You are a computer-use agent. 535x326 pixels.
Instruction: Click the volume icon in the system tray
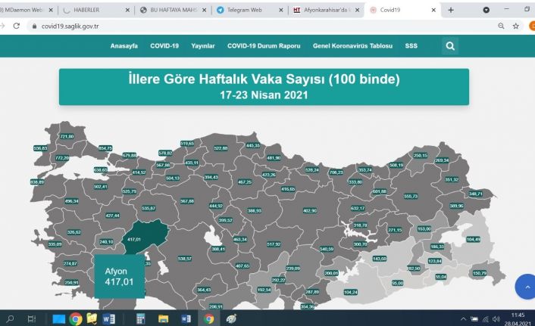[496, 319]
